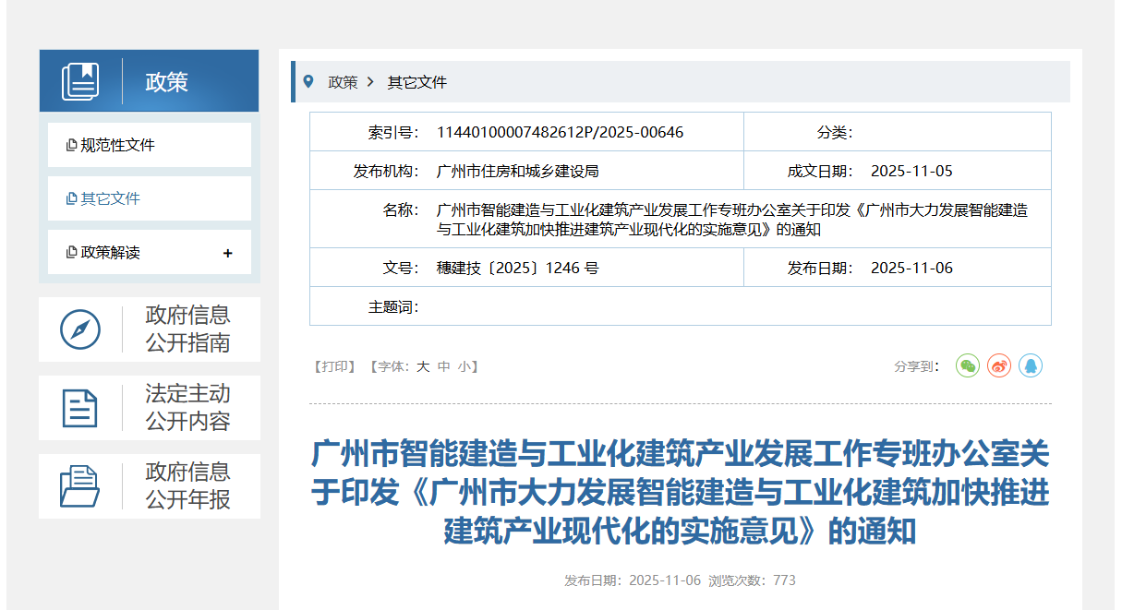This screenshot has height=610, width=1122.
Task: Click the book icon in the 政策 header
Action: coord(82,79)
